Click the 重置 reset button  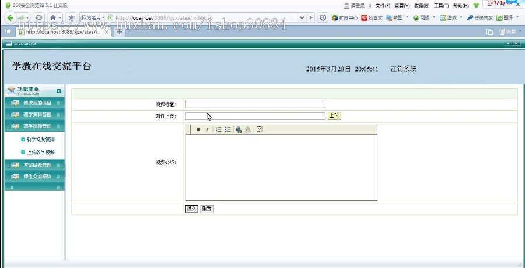point(206,209)
